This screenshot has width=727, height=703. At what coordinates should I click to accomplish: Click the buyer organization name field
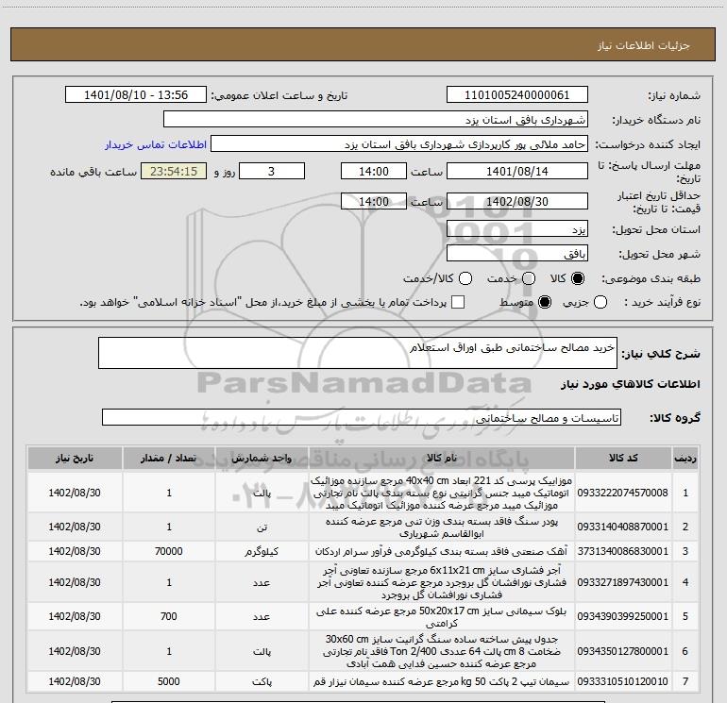click(x=376, y=120)
